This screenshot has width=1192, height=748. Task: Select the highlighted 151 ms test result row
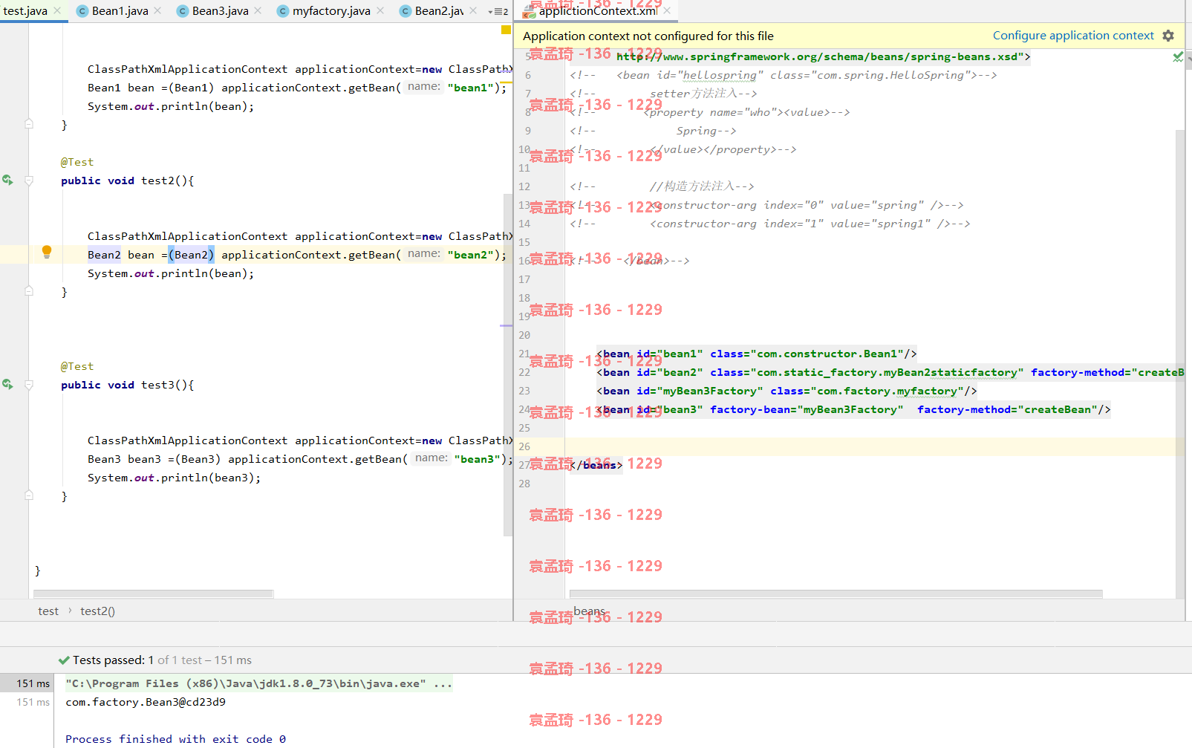27,683
